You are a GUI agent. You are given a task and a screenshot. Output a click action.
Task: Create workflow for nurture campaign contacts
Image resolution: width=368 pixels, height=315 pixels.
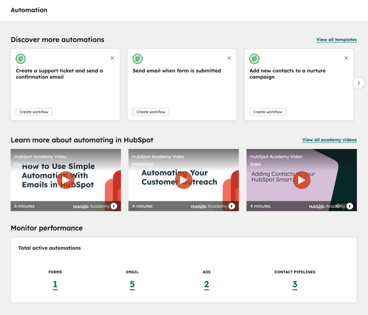[x=268, y=112]
